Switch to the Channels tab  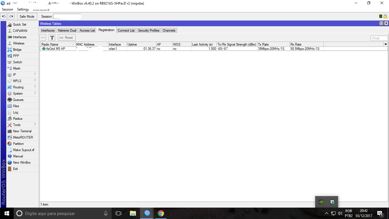point(169,31)
